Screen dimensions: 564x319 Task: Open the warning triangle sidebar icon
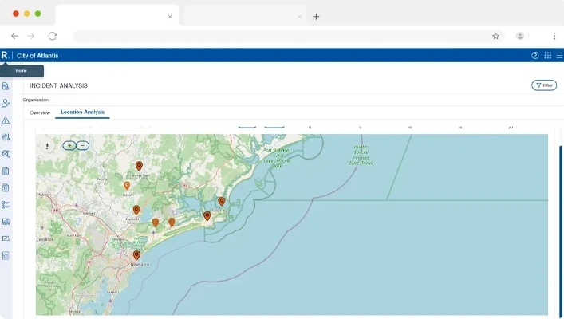6,120
